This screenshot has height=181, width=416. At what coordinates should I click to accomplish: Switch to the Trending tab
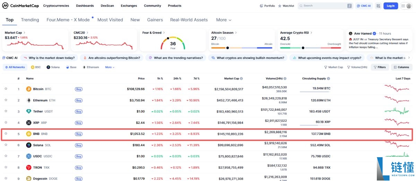[x=30, y=20]
